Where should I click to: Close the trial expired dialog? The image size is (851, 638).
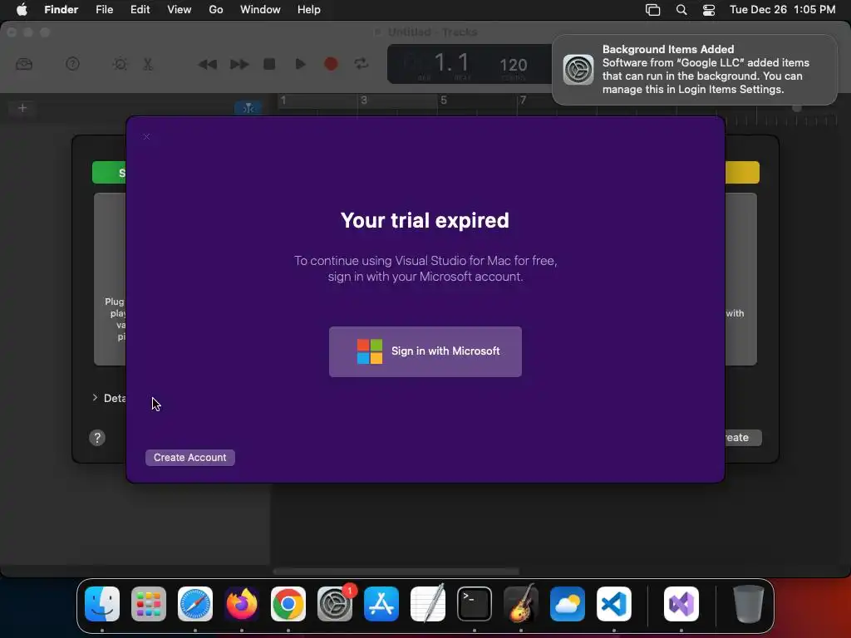[146, 137]
